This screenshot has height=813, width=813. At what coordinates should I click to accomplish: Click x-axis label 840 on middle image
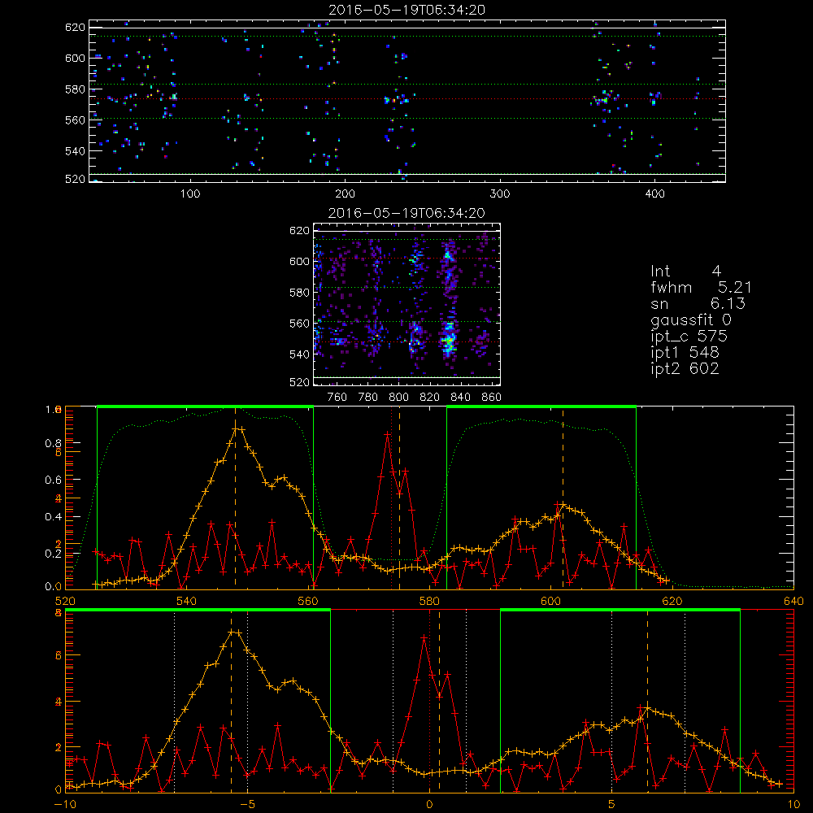pyautogui.click(x=460, y=398)
